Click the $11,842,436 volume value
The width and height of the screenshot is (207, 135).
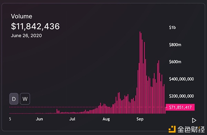click(x=36, y=26)
